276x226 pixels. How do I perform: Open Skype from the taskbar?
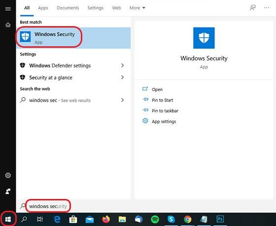(172, 220)
